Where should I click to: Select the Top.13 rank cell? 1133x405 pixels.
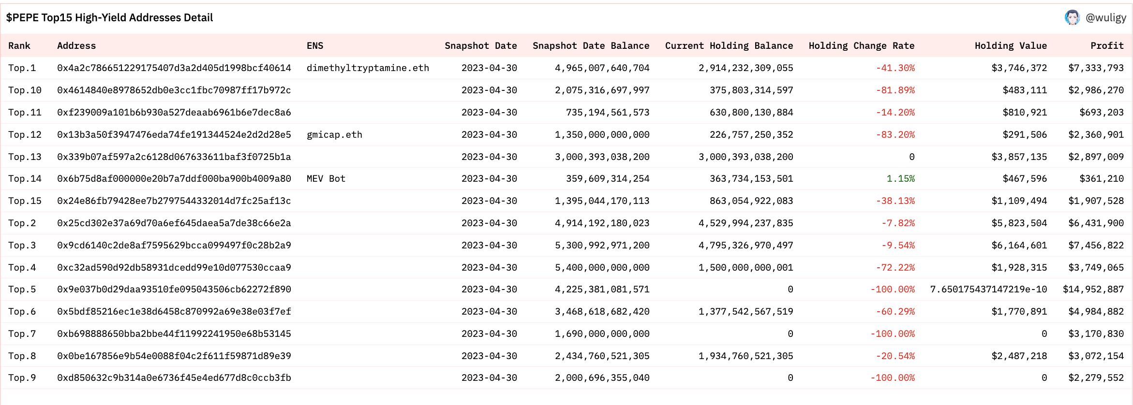click(x=25, y=157)
